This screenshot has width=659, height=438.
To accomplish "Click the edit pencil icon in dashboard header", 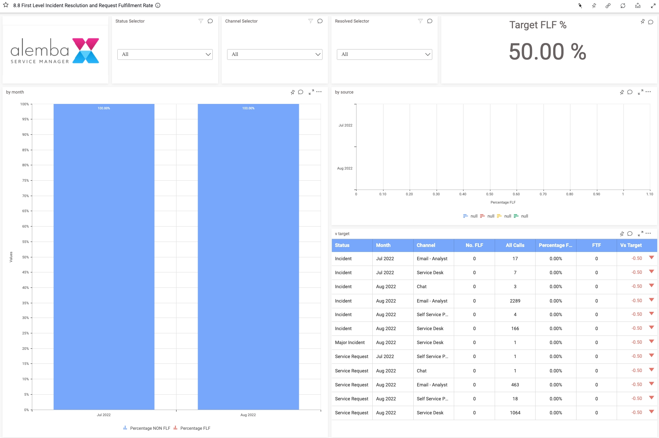I will (x=580, y=6).
